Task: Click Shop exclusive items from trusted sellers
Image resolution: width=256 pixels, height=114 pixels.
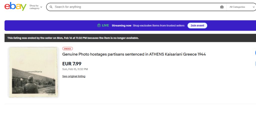Action: coord(158,25)
